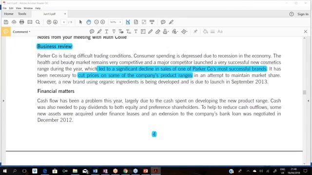Open the Edit menu
Viewport: 312px width, 175px height.
(x=11, y=8)
